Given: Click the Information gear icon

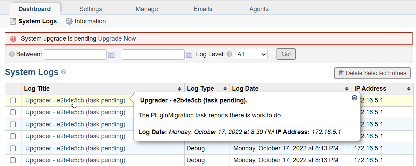Looking at the screenshot, I should 69,21.
